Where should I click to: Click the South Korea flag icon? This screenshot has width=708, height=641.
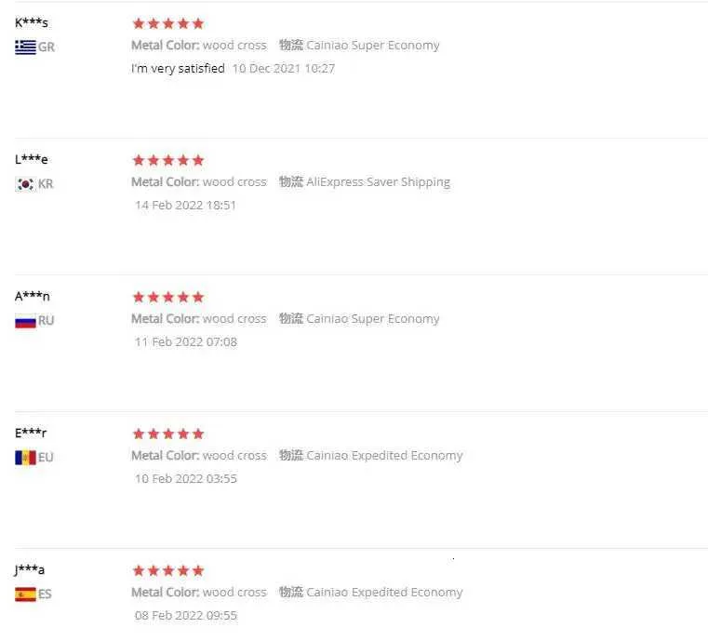(x=25, y=184)
